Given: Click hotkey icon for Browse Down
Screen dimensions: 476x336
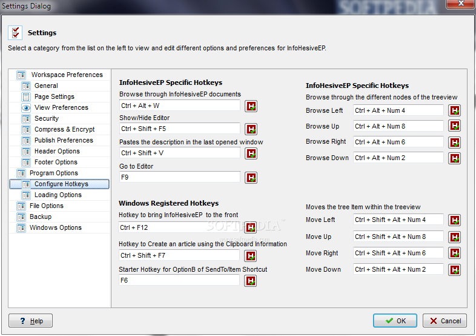Looking at the screenshot, I should click(454, 158).
